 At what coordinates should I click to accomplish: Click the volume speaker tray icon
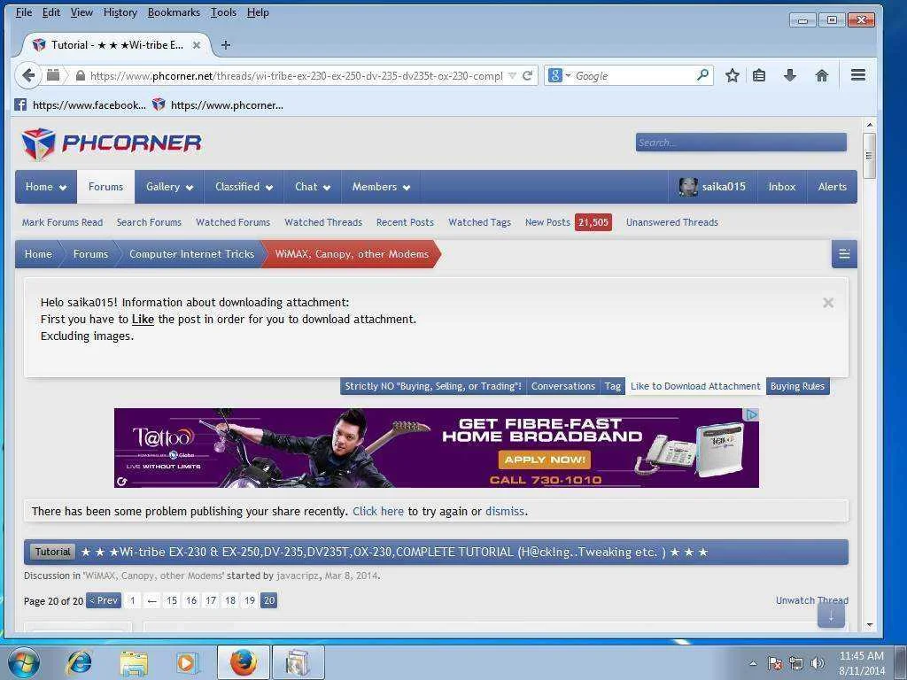click(x=818, y=663)
